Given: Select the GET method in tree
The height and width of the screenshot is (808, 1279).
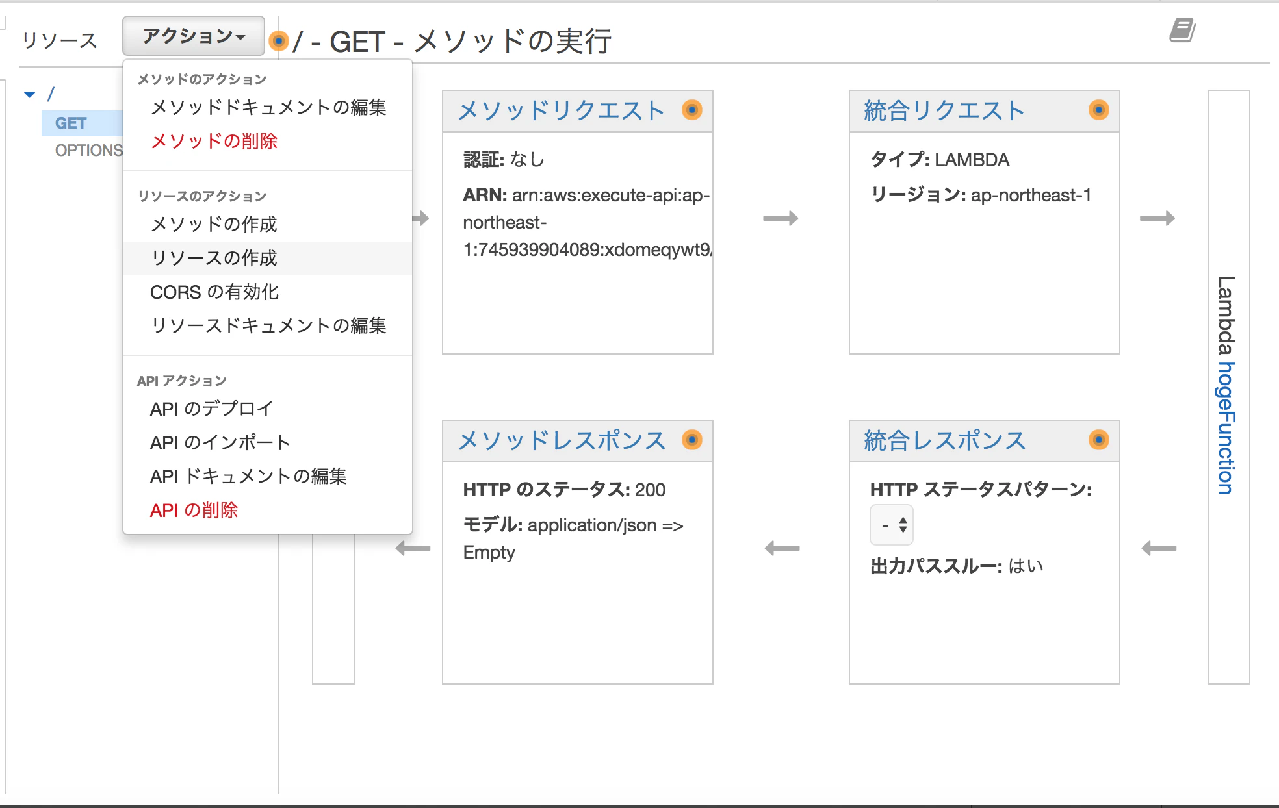Looking at the screenshot, I should click(71, 123).
